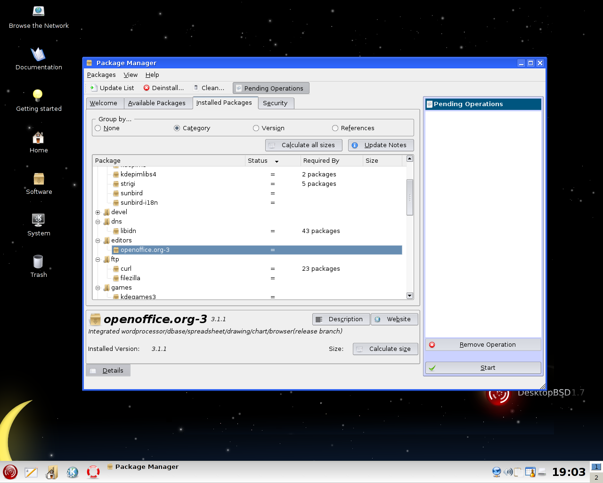Image resolution: width=603 pixels, height=483 pixels.
Task: Select the Category grouping radio button
Action: pyautogui.click(x=177, y=128)
